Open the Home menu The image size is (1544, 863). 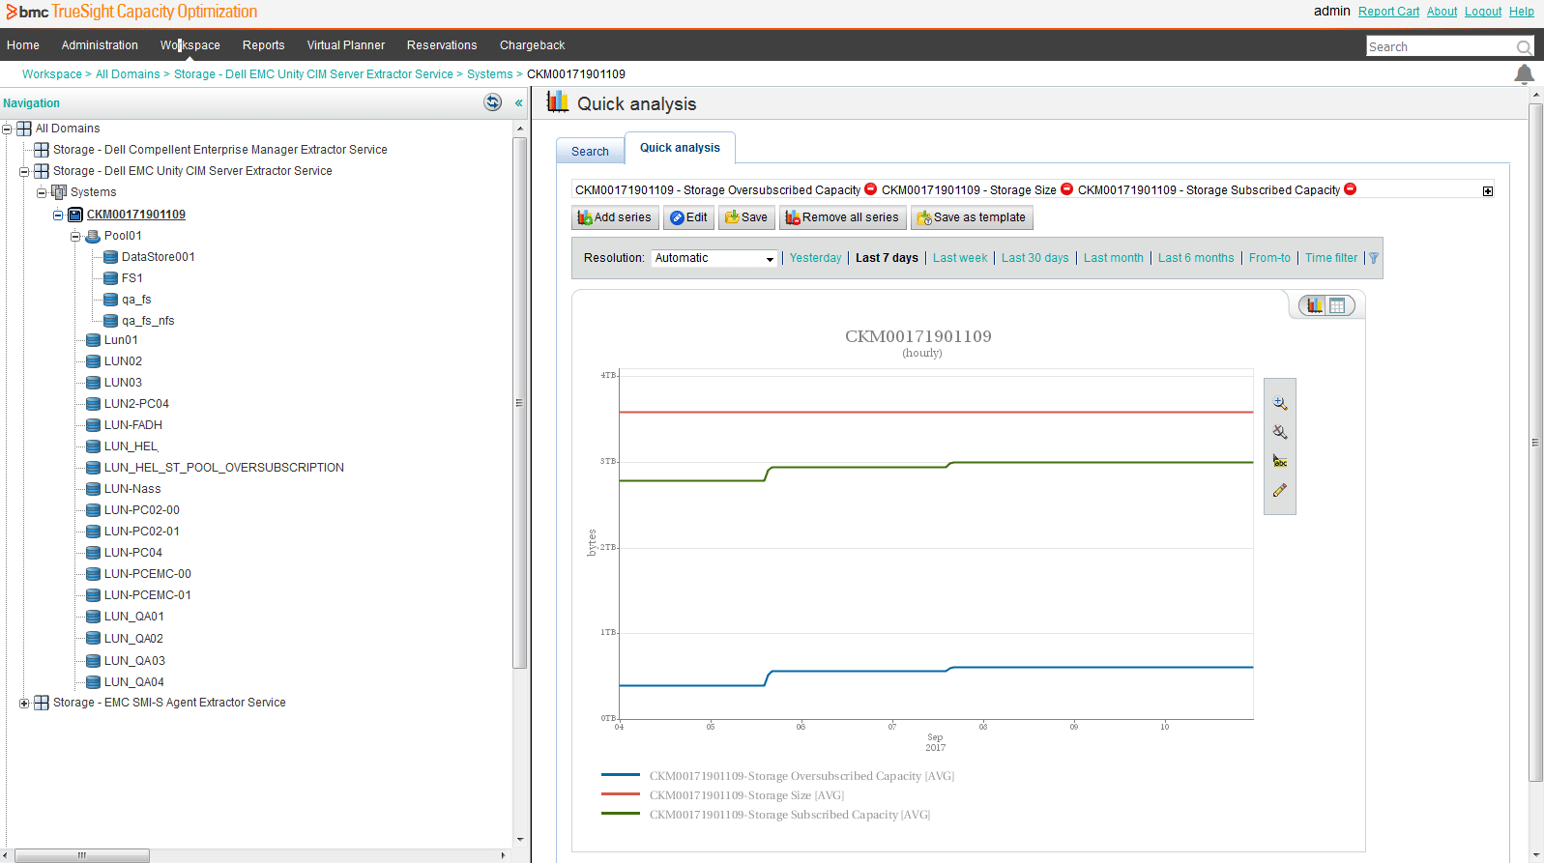tap(23, 45)
